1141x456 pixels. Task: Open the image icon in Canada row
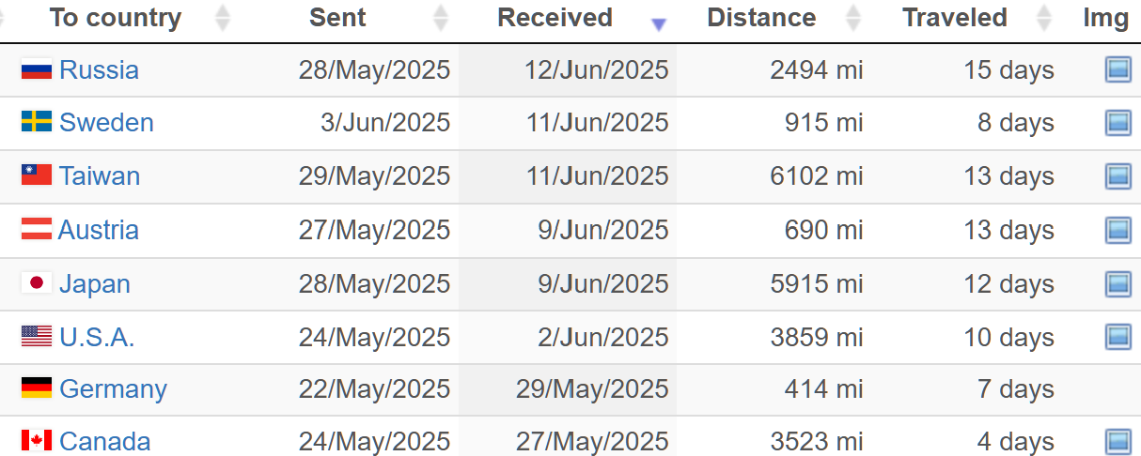[1118, 441]
